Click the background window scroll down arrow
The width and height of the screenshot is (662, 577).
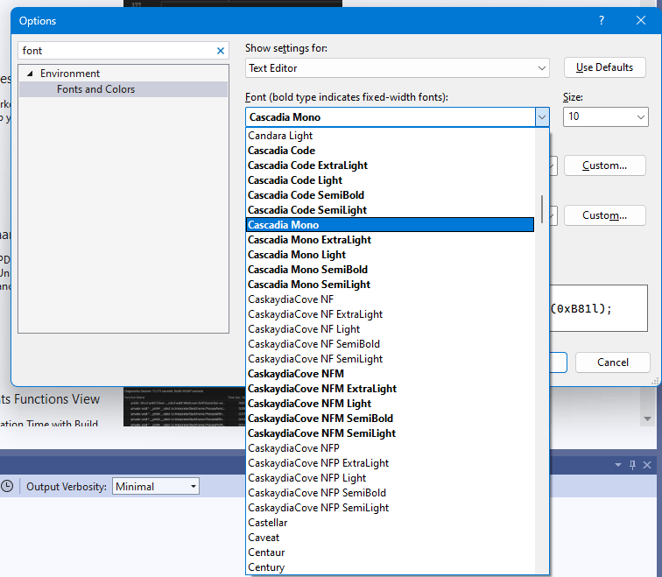pyautogui.click(x=647, y=419)
